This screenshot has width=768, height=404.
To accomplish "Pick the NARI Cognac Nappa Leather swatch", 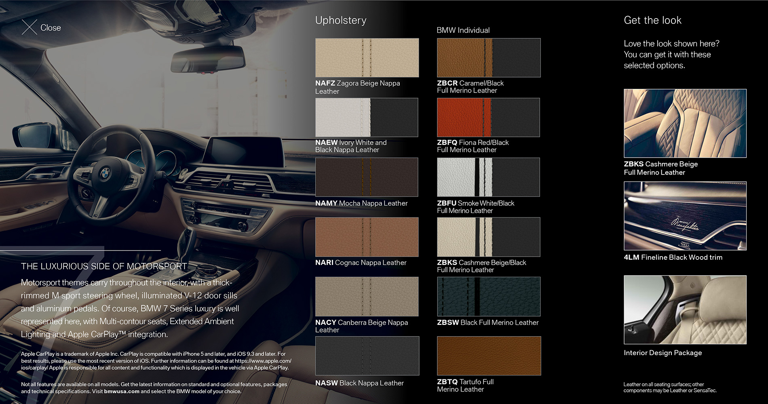I will coord(367,237).
